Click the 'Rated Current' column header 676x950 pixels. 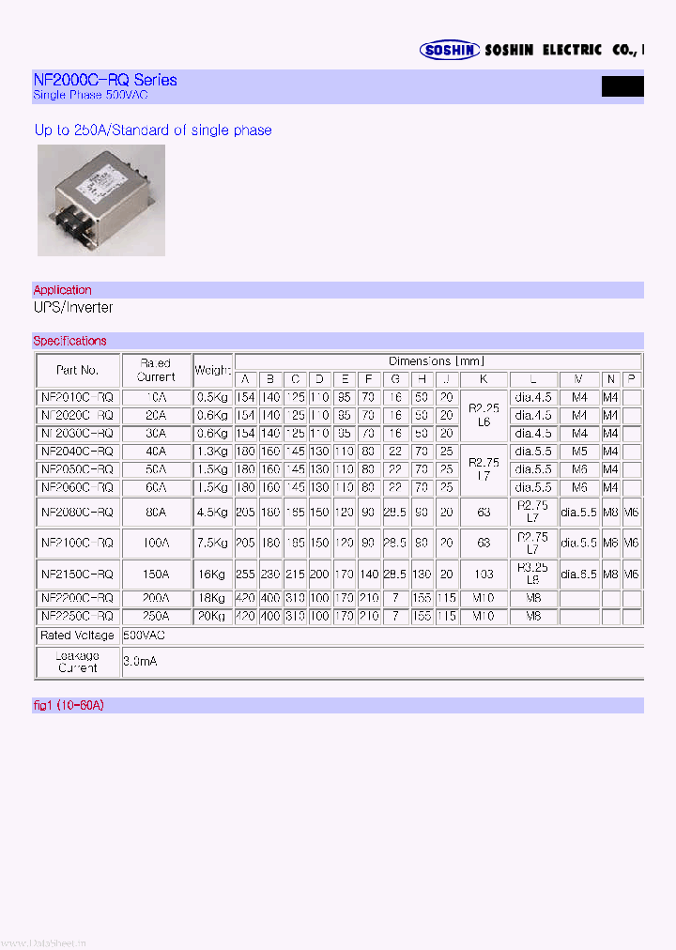(156, 370)
